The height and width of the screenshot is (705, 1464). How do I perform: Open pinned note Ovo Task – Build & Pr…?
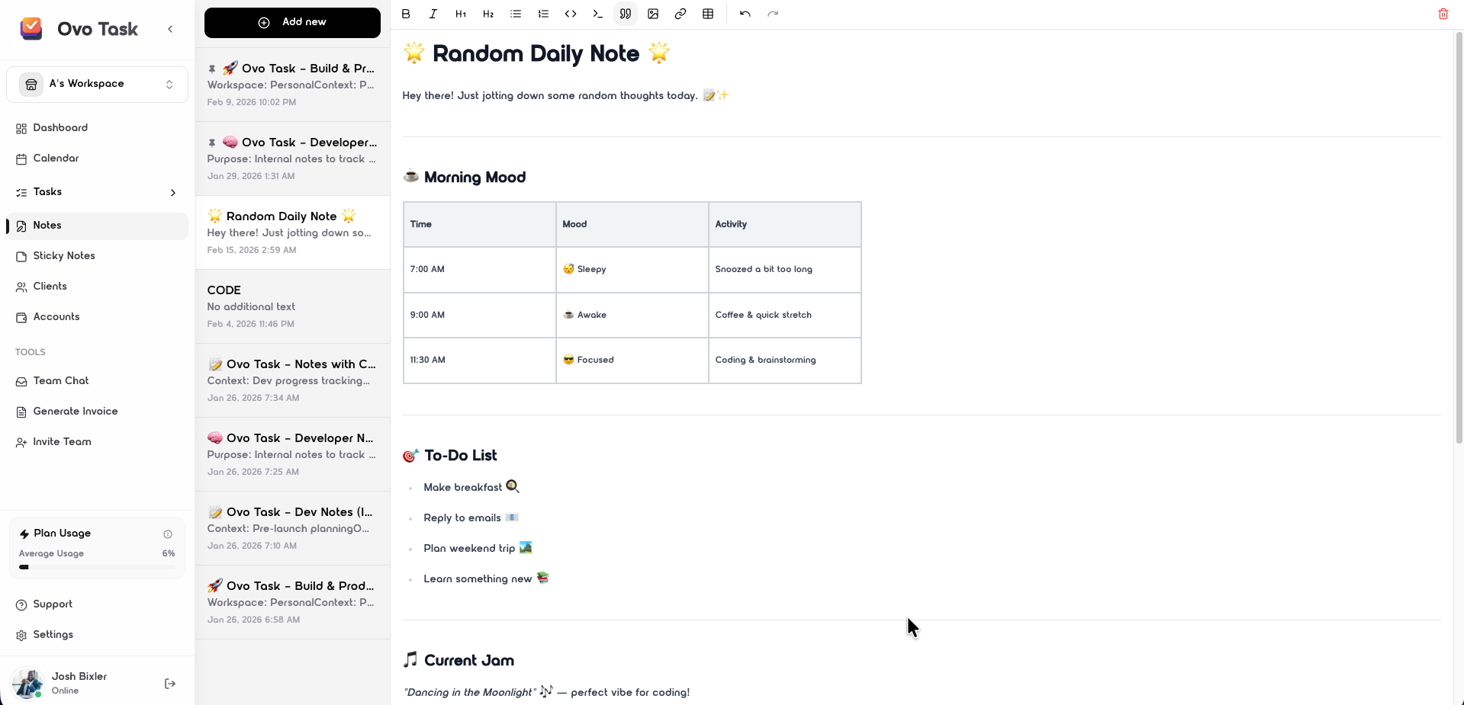point(292,85)
